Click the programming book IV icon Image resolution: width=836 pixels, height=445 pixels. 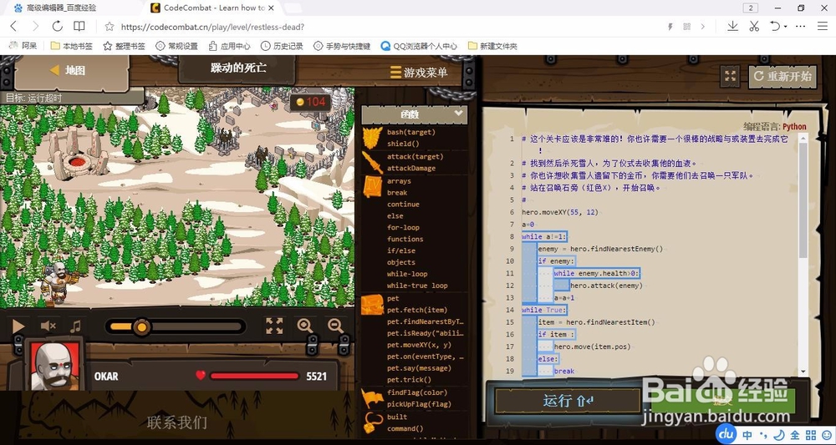tap(372, 187)
